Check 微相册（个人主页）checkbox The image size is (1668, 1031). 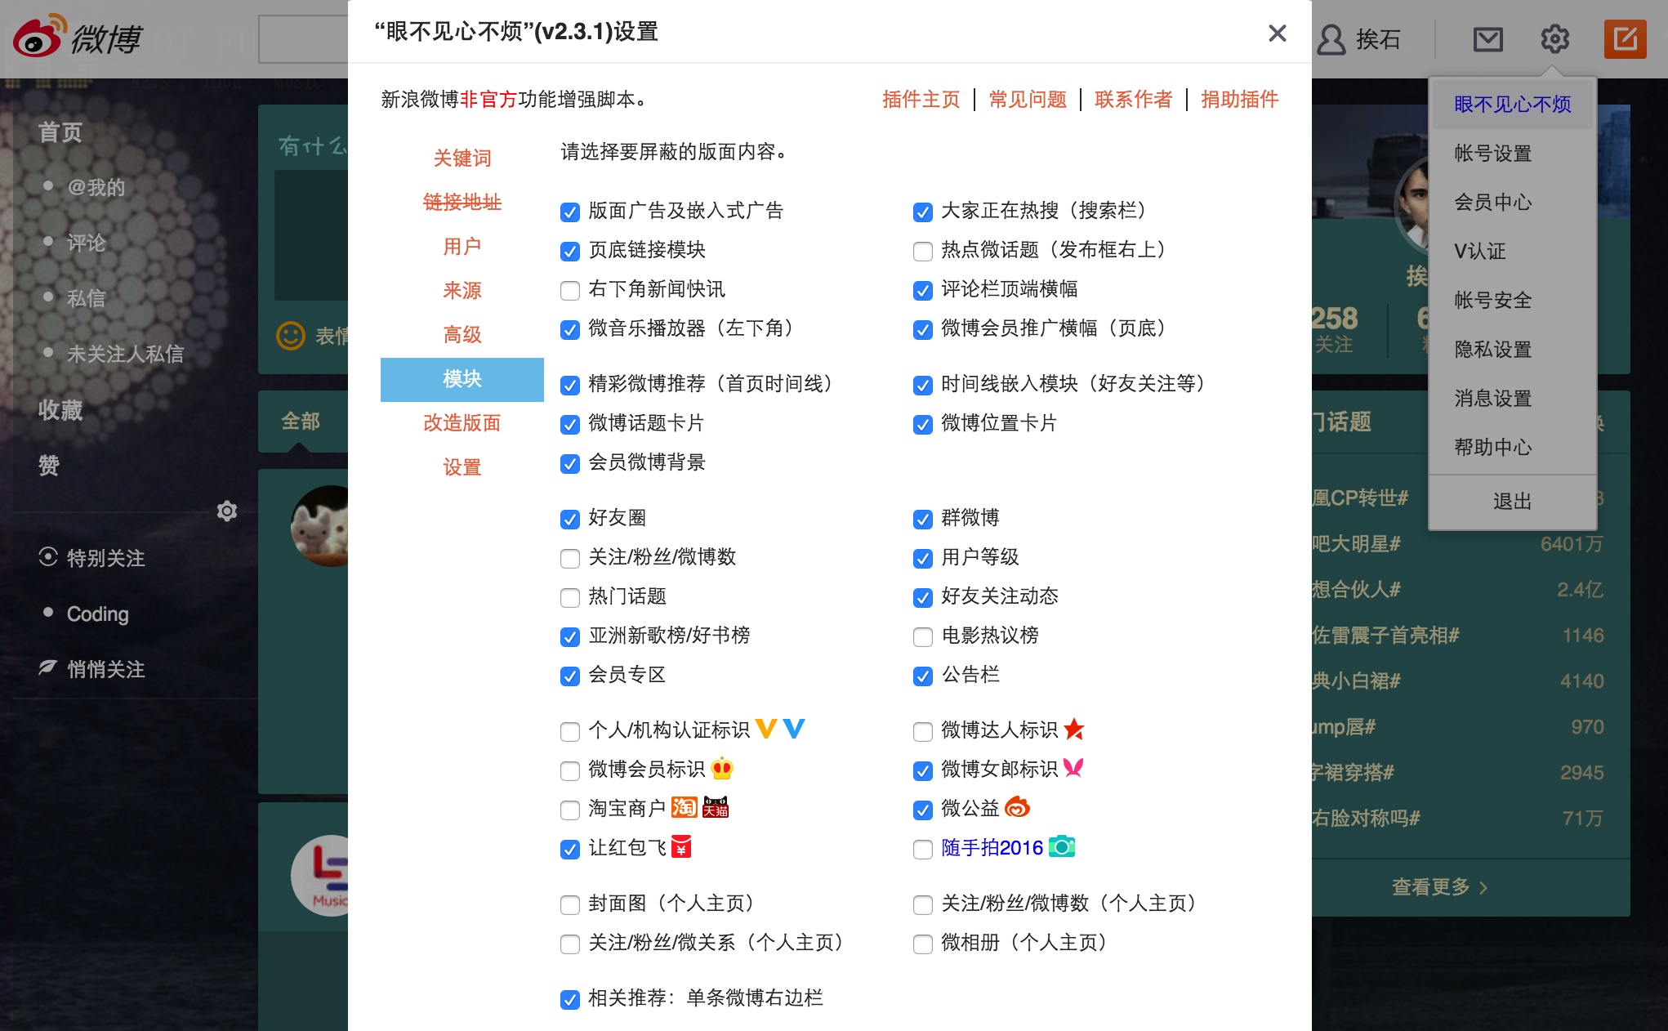click(923, 944)
